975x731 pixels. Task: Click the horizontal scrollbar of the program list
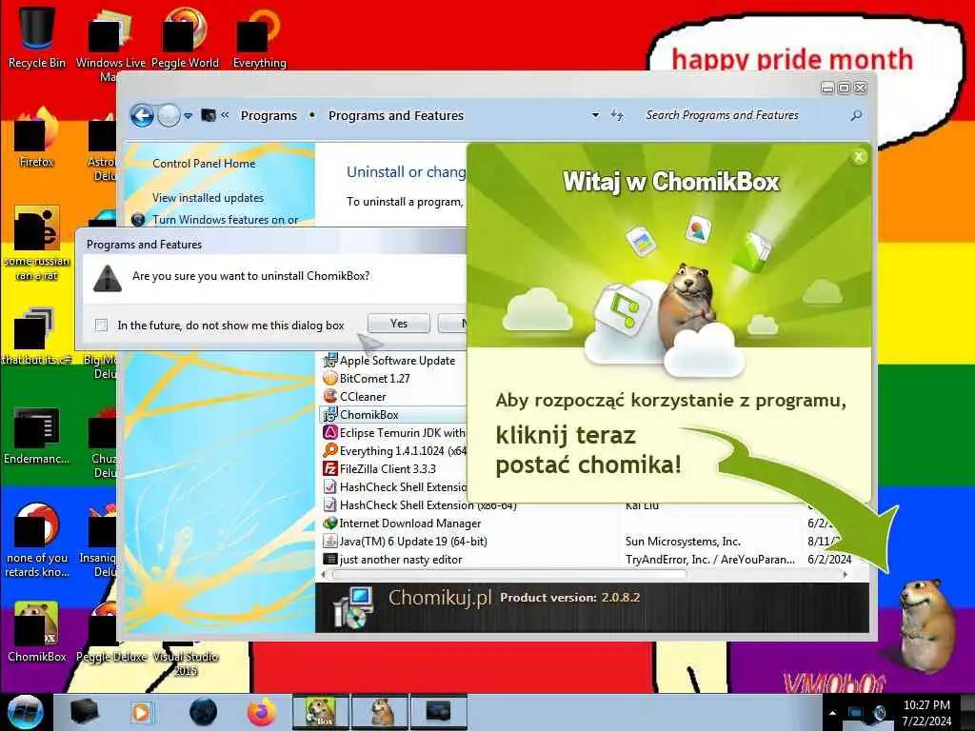pos(508,574)
